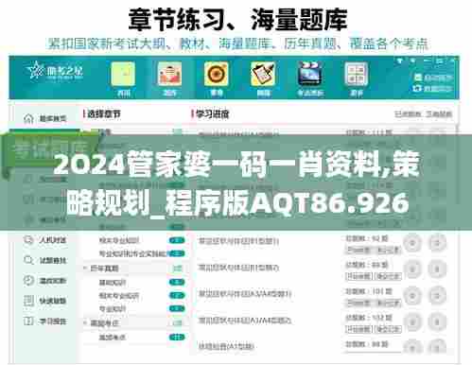Select 基础知识 under 历年真题
Screen dimensions: 472x365
(x=113, y=283)
